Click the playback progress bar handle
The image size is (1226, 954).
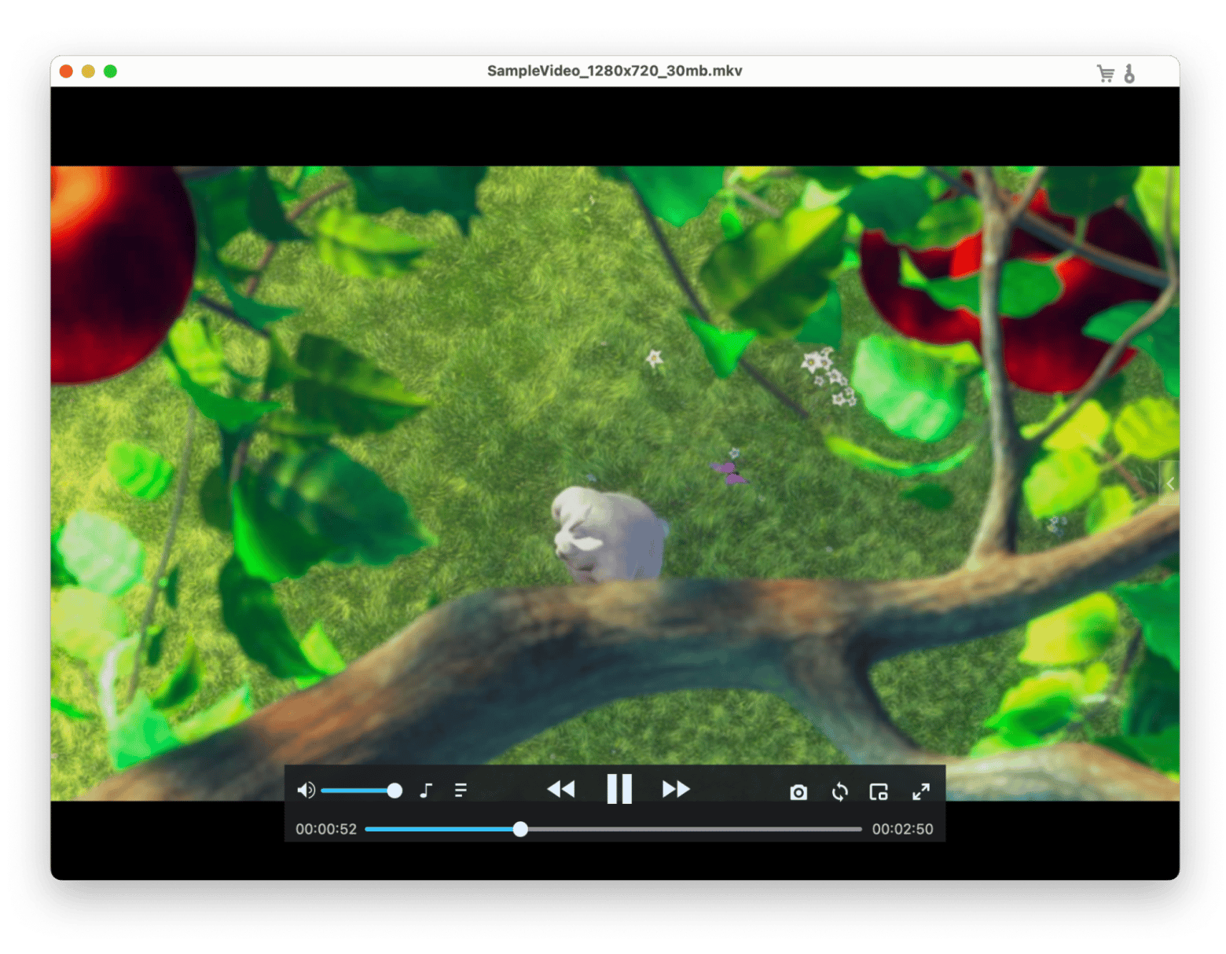(x=520, y=829)
